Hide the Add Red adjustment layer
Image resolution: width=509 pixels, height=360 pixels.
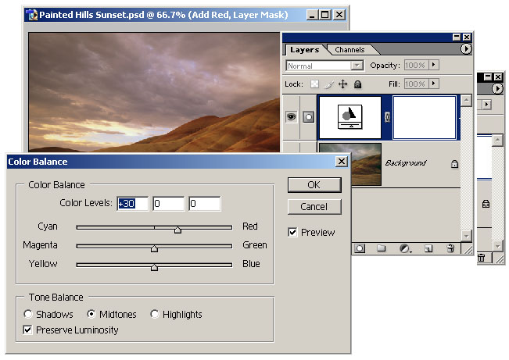[291, 117]
